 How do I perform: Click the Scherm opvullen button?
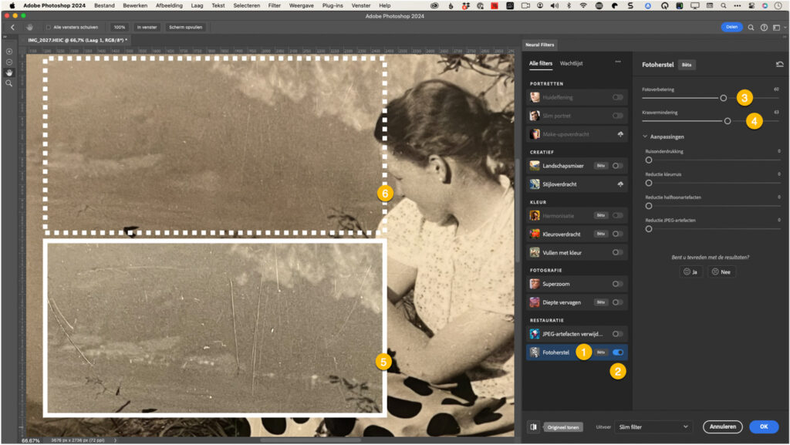185,27
